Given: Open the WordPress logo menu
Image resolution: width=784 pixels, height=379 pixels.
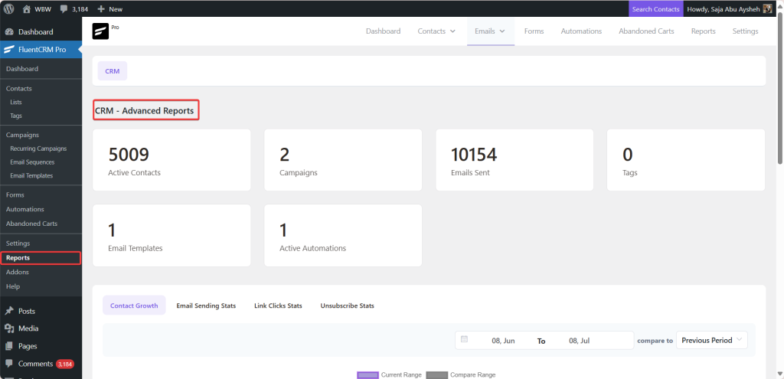Looking at the screenshot, I should coord(9,8).
